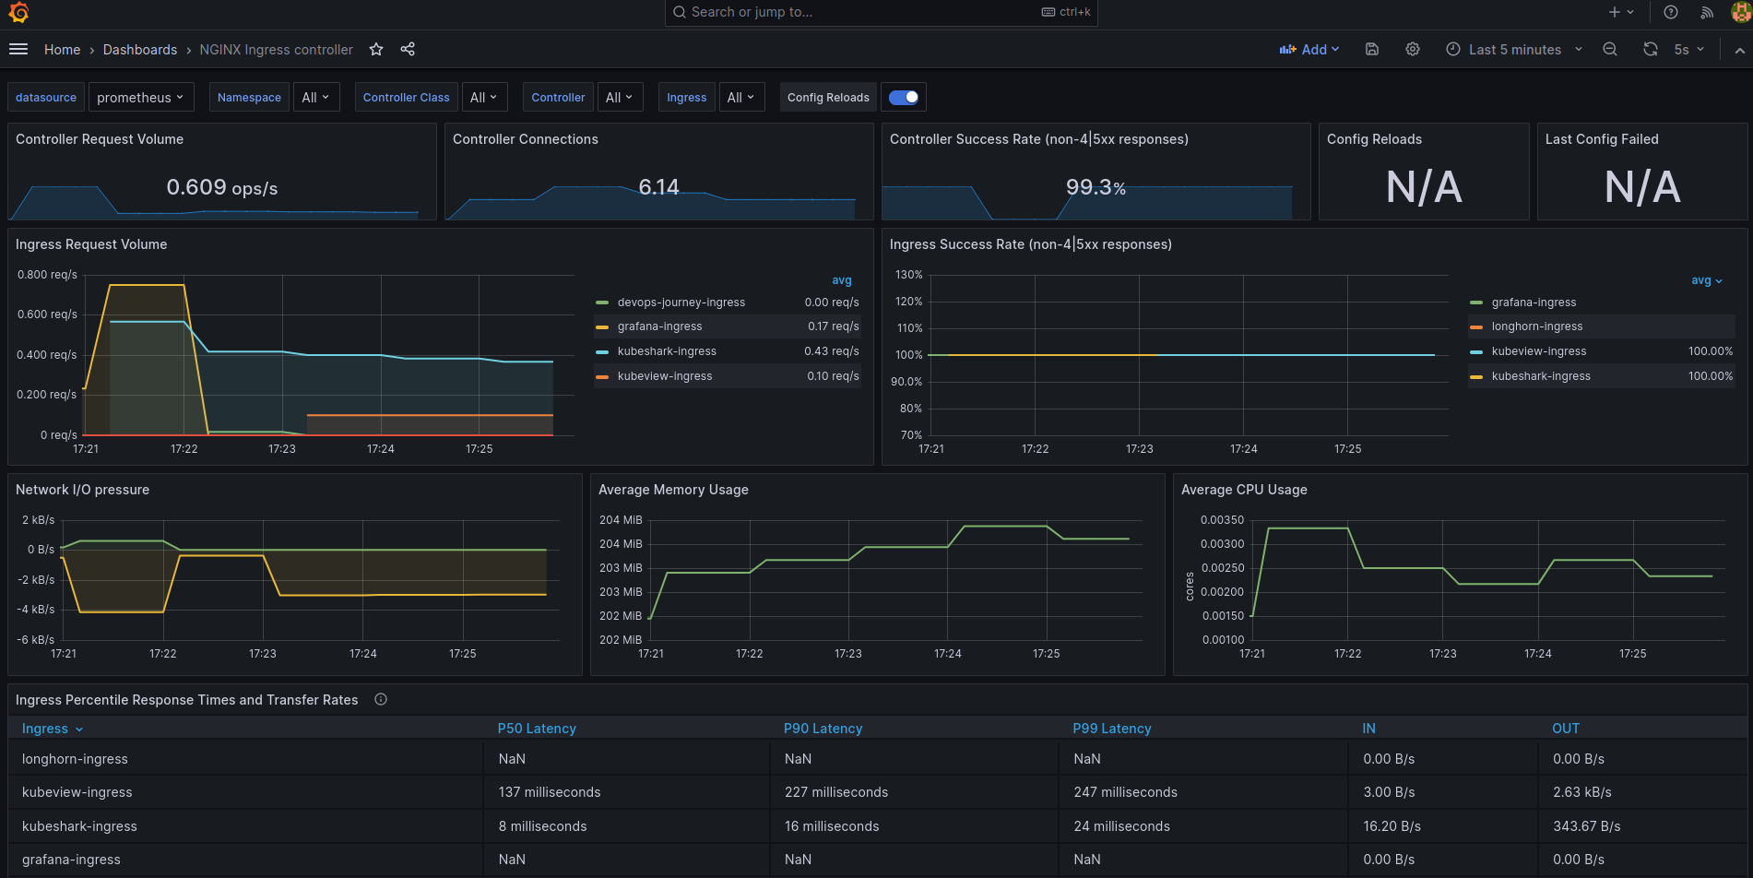This screenshot has height=878, width=1753.
Task: Save the dashboard with the disk icon
Action: 1372,50
